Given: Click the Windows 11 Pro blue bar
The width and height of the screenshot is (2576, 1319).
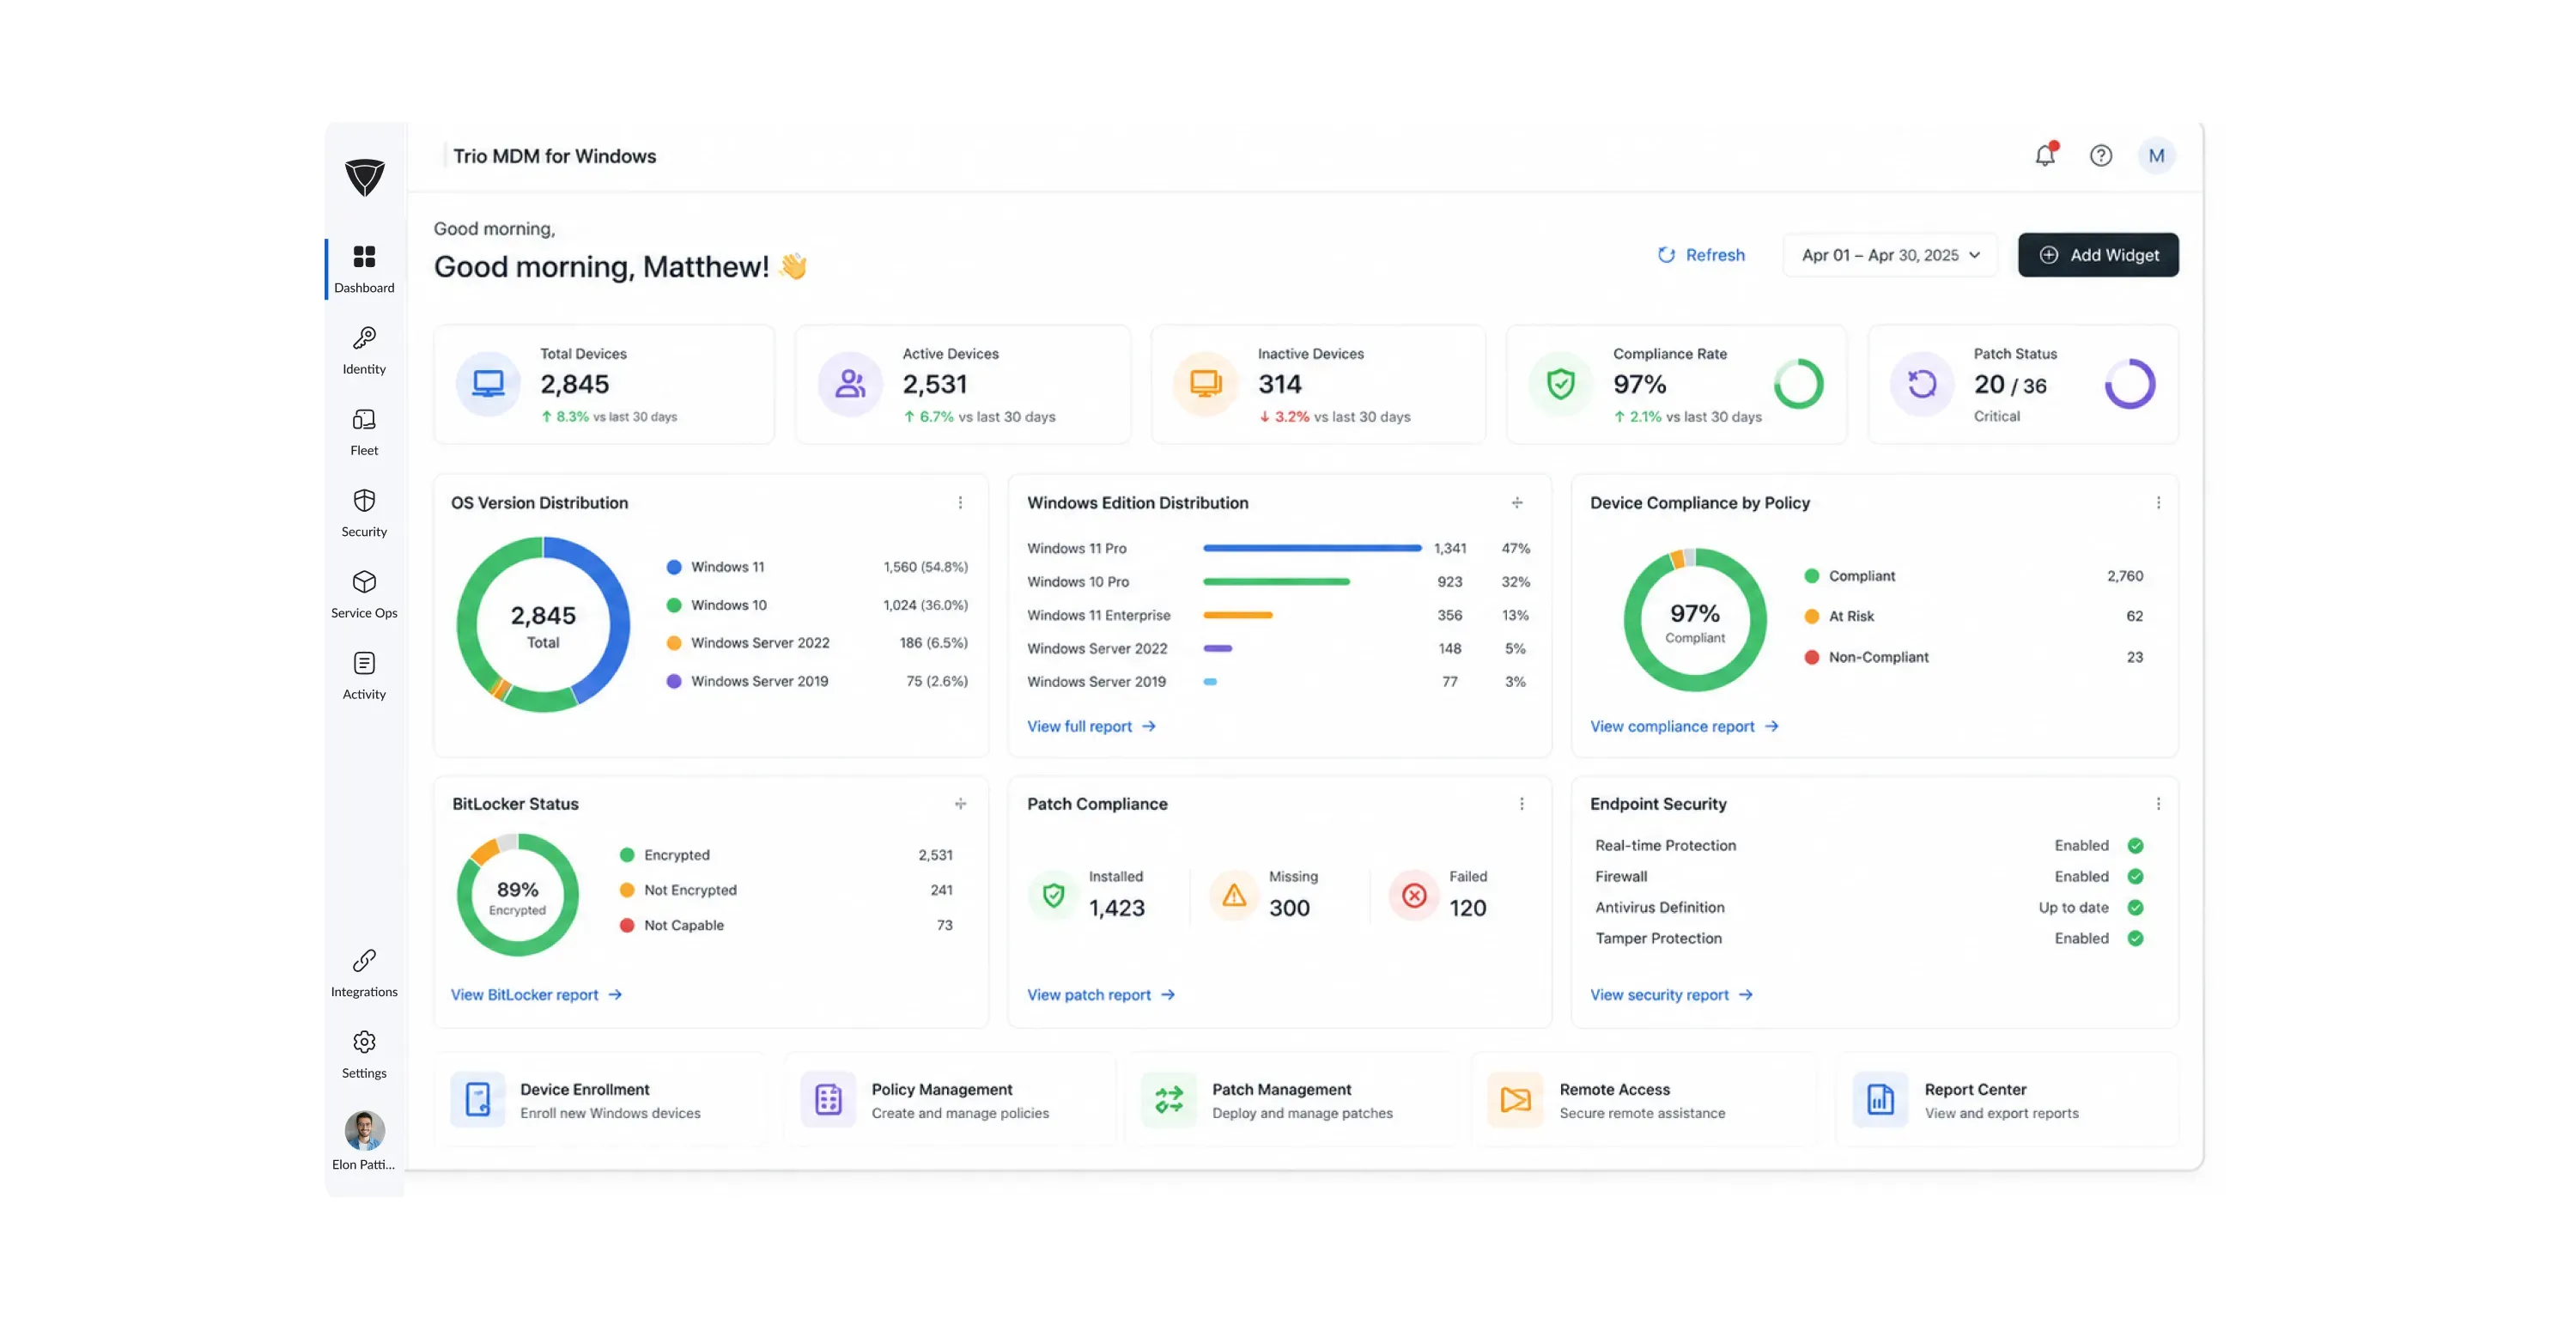Looking at the screenshot, I should tap(1312, 548).
